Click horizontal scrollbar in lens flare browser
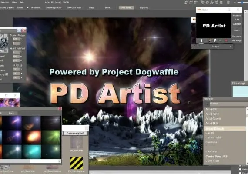The image size is (248, 174). pyautogui.click(x=30, y=161)
